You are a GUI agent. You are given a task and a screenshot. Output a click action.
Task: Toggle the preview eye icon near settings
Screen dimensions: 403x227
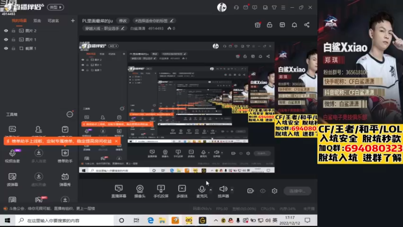pyautogui.click(x=262, y=191)
